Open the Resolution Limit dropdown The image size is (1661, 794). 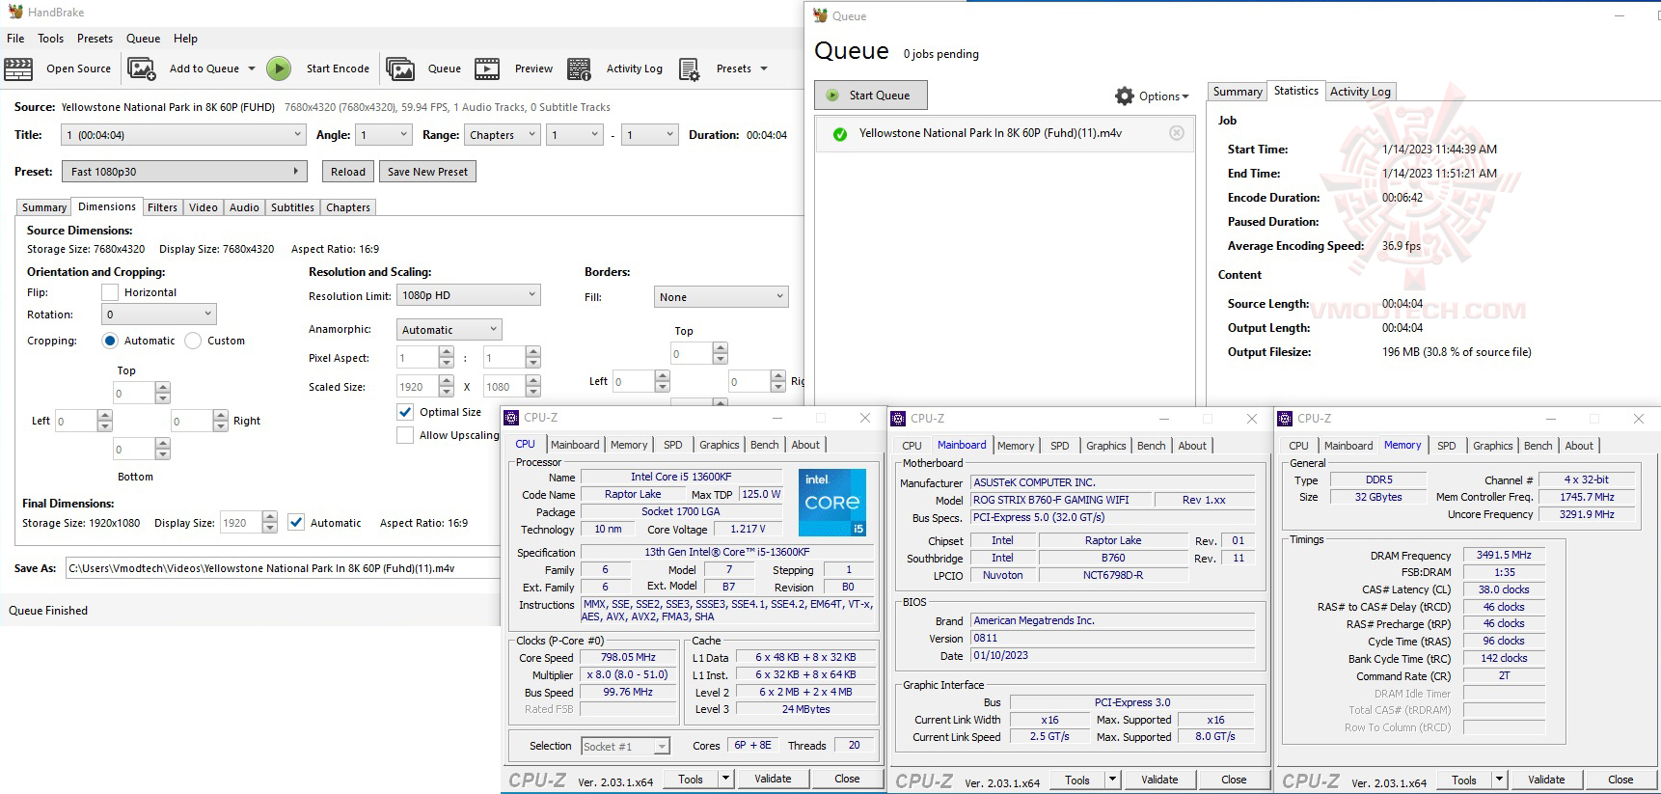point(469,295)
